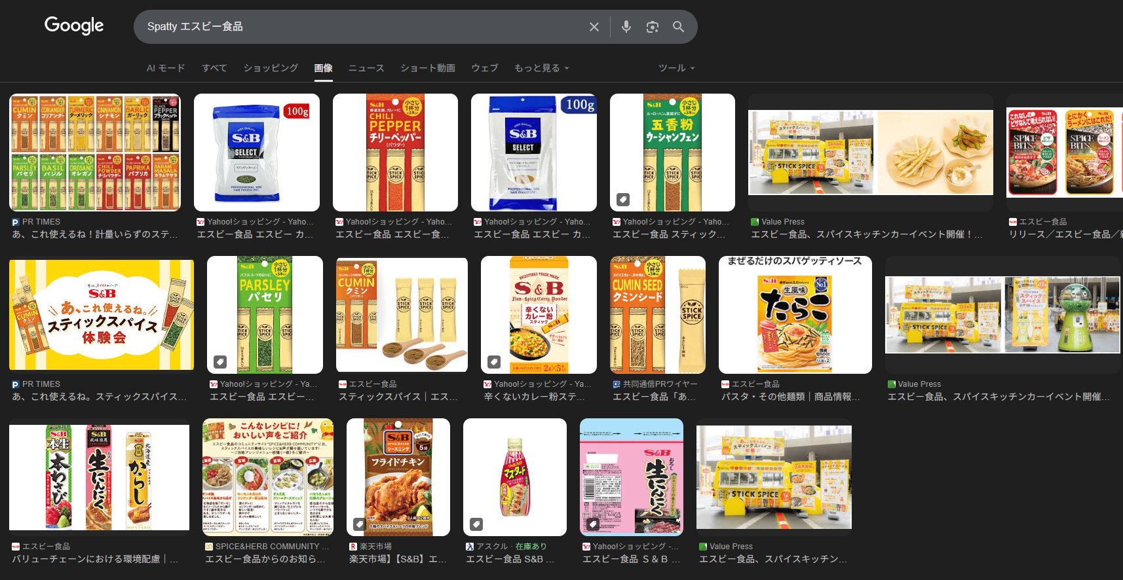Clear the search box text
The image size is (1123, 580).
pos(594,27)
